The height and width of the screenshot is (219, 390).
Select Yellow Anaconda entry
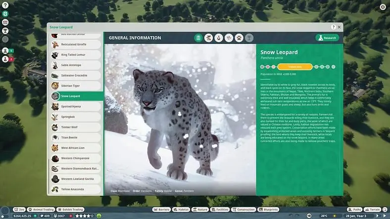tap(76, 189)
